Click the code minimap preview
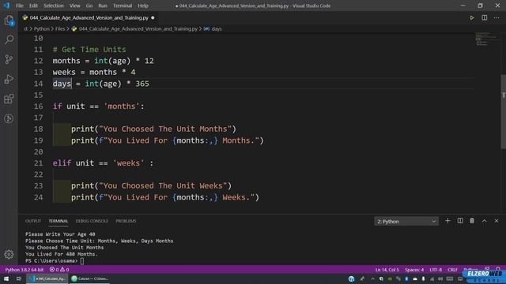 click(x=487, y=39)
